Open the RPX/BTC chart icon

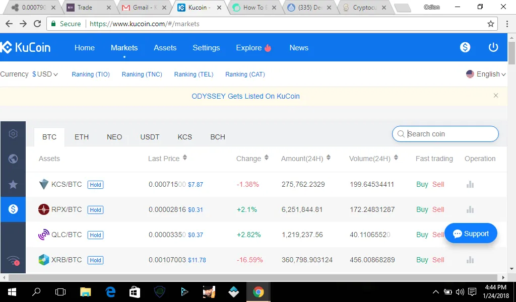tap(470, 209)
